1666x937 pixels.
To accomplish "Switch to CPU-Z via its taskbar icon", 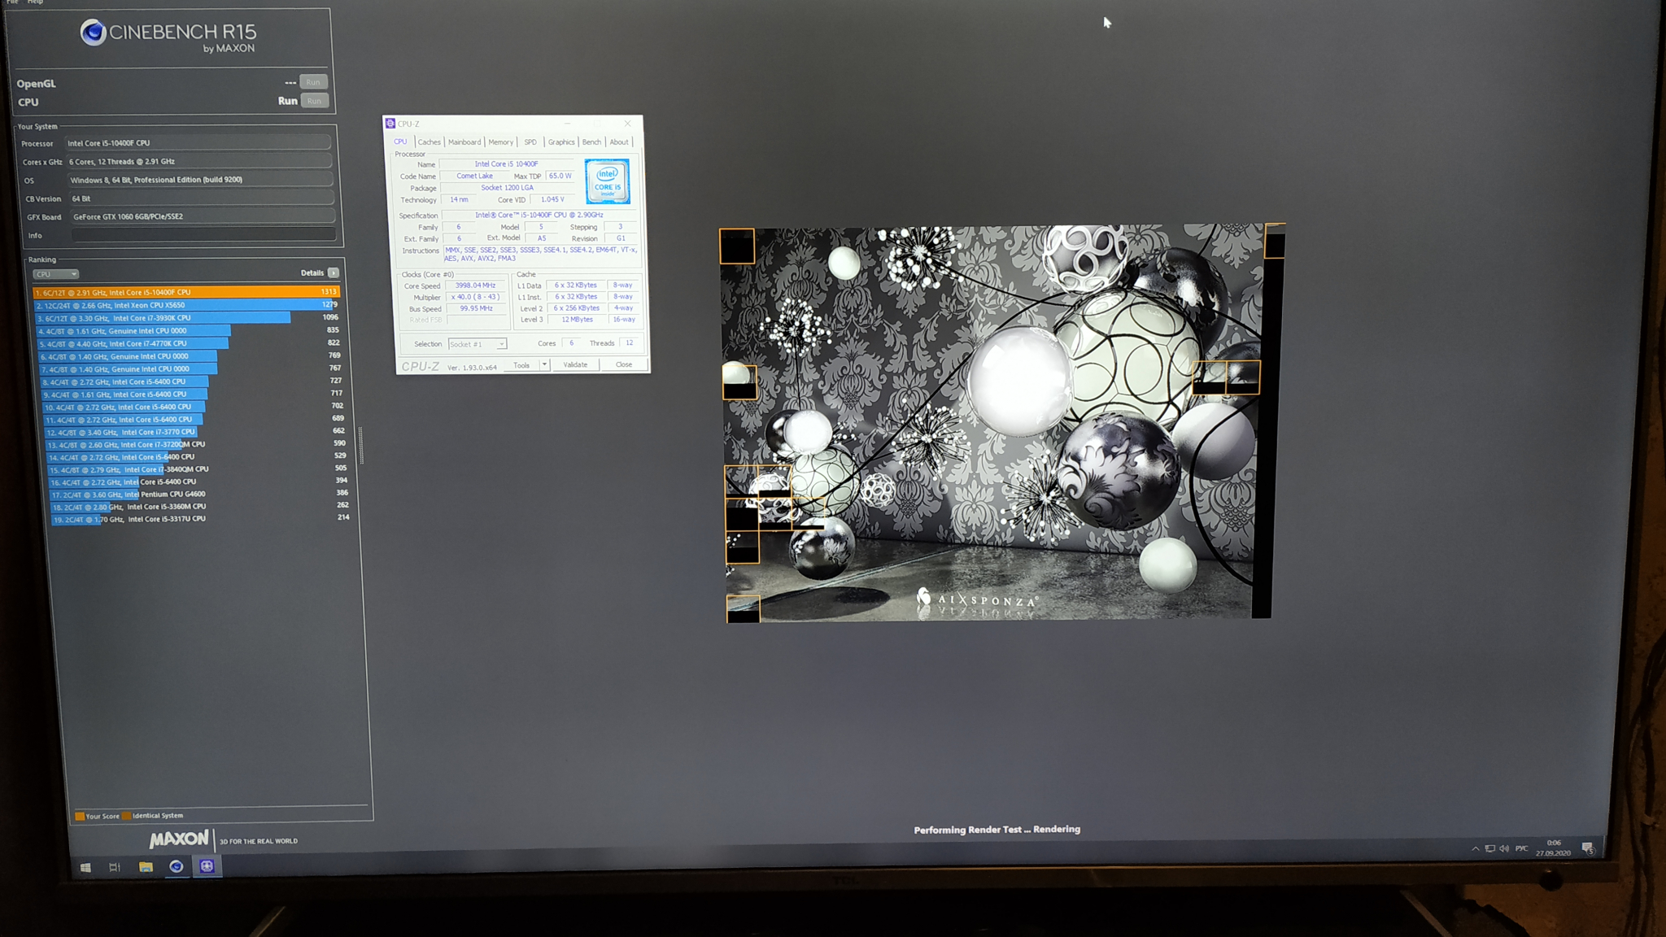I will click(207, 866).
